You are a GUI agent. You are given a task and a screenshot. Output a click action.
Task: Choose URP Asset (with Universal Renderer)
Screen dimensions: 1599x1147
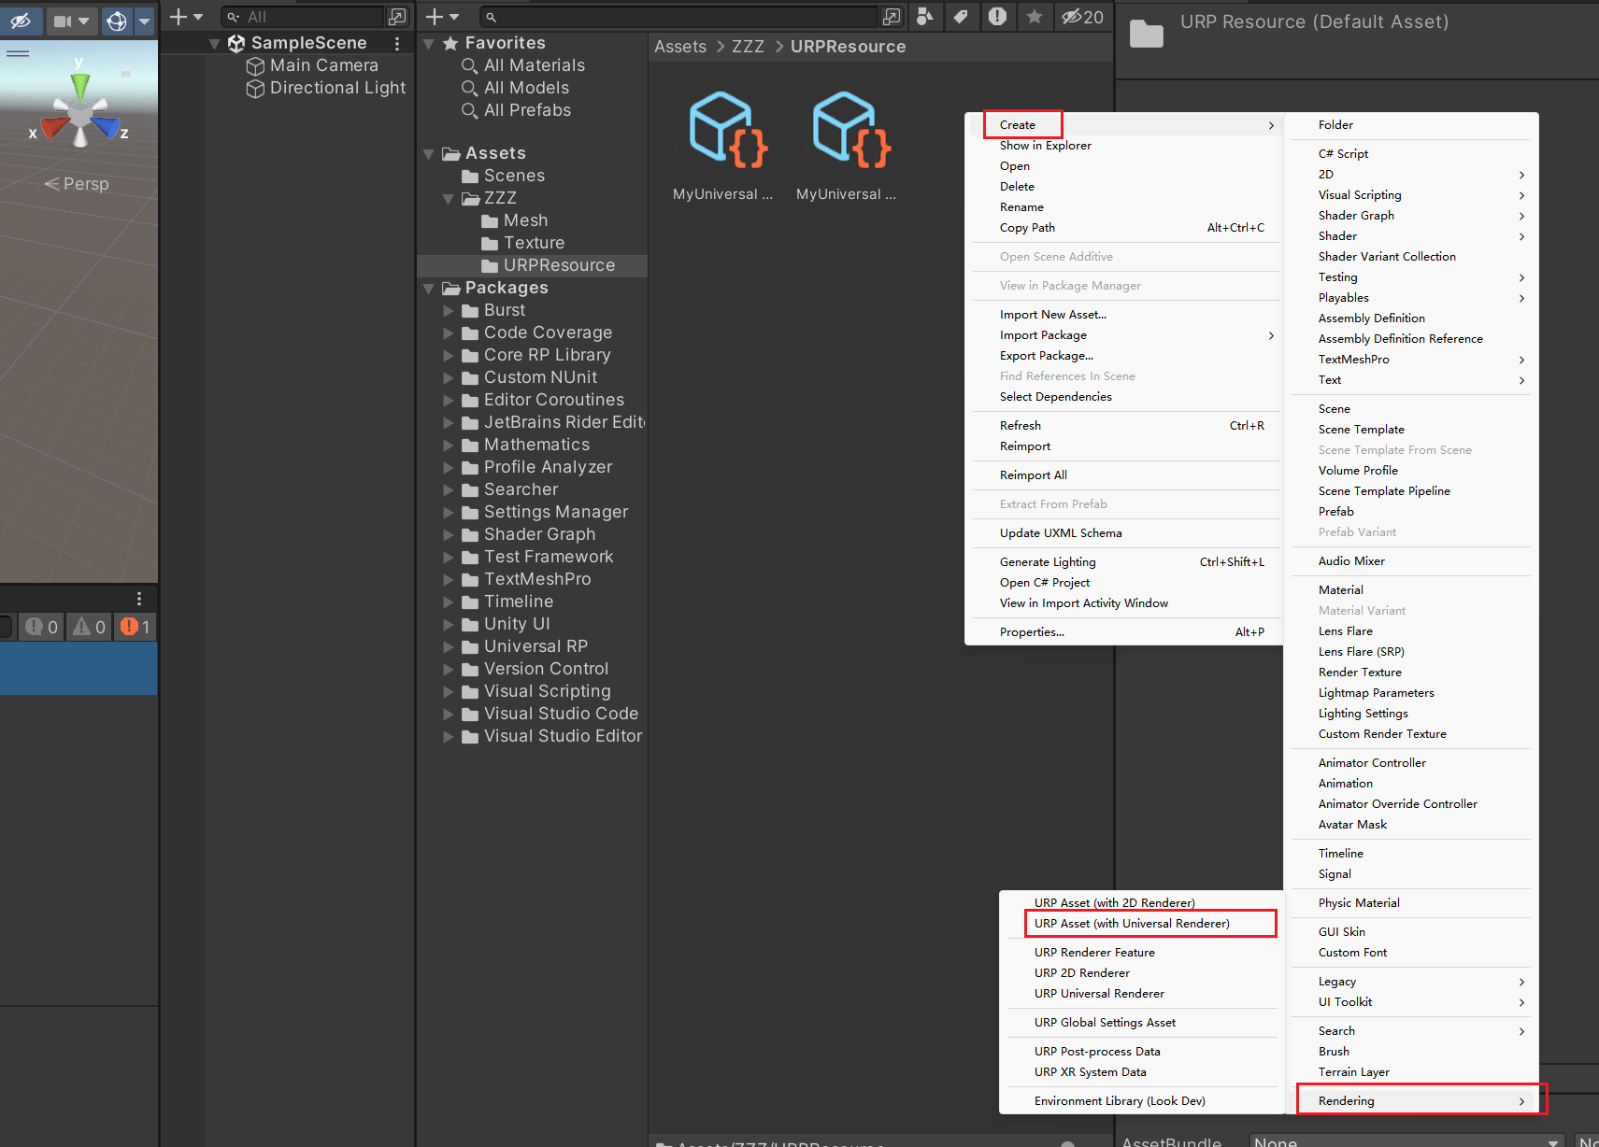tap(1132, 924)
